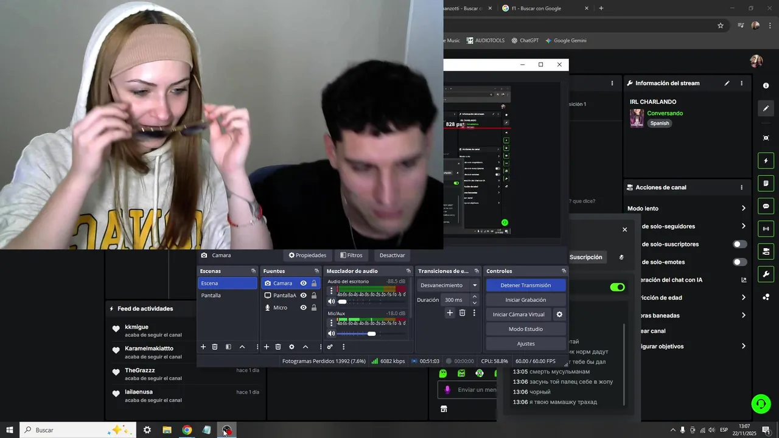
Task: Toggle visibility of Micro source
Action: click(x=303, y=308)
